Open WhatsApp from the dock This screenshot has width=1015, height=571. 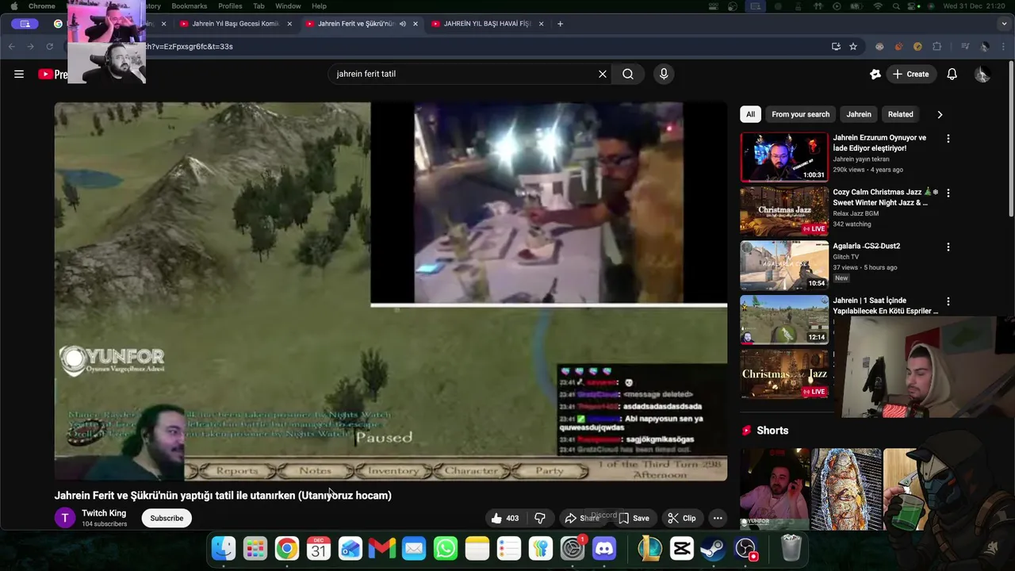coord(446,548)
